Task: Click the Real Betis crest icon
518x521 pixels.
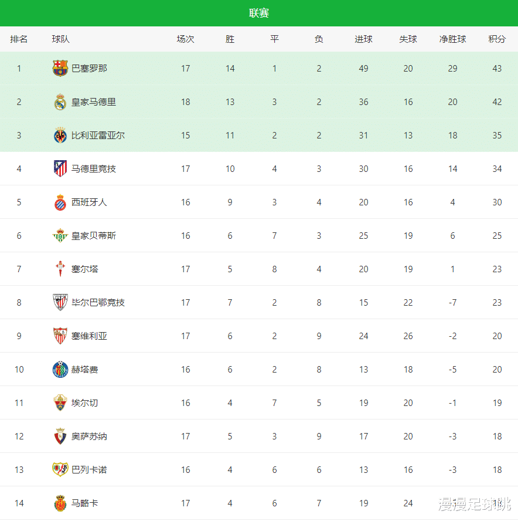Action: (60, 236)
